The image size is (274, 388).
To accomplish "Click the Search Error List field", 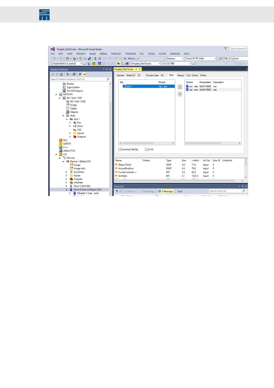I will (x=225, y=191).
